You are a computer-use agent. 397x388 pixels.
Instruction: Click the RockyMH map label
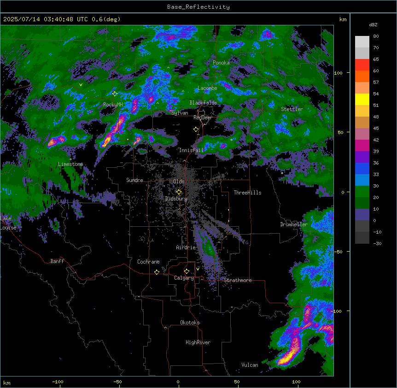click(113, 105)
